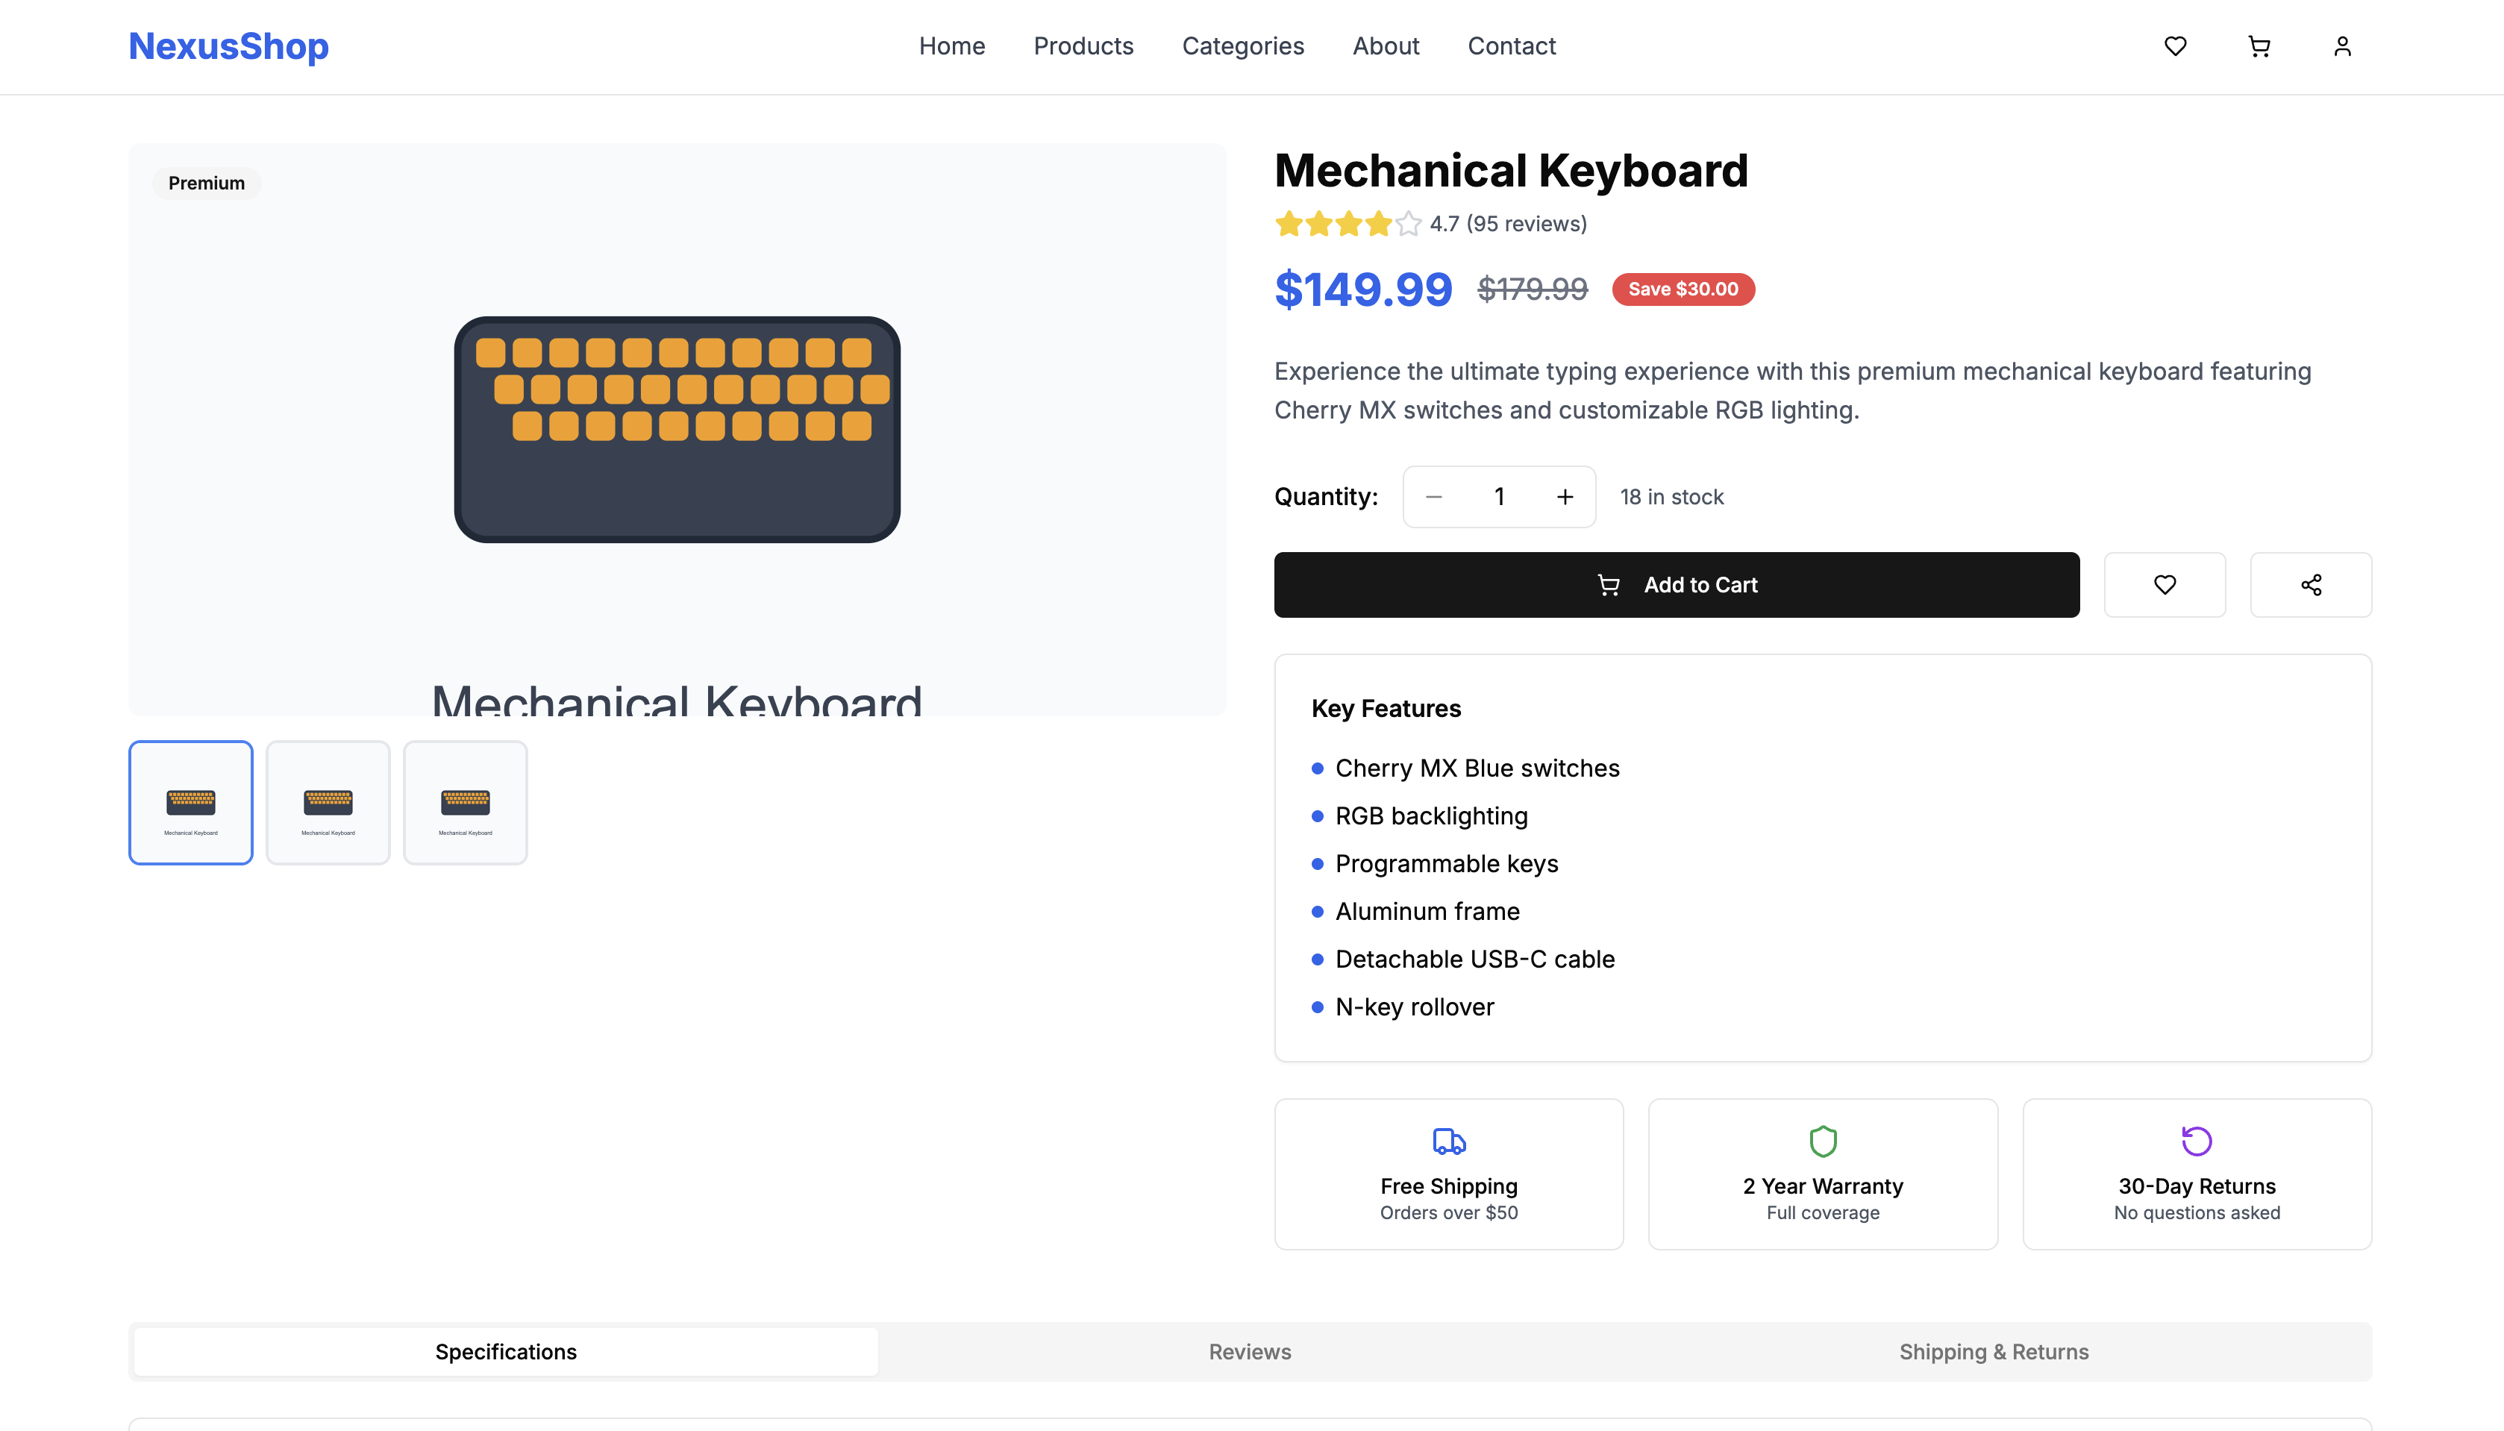Add product to wishlist with heart button
2504x1431 pixels.
(x=2164, y=585)
